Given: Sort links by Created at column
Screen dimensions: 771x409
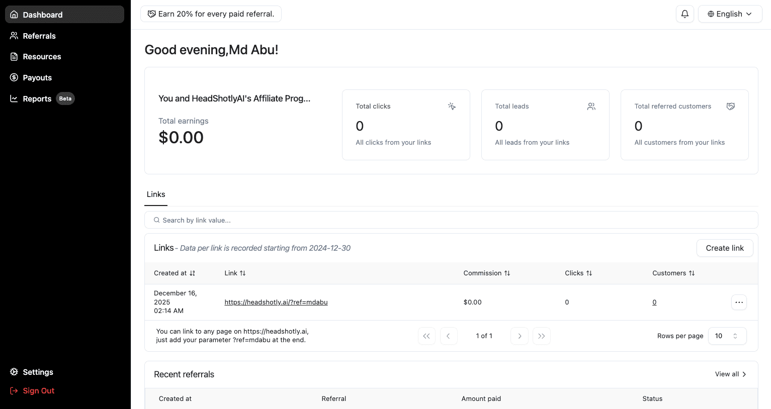Looking at the screenshot, I should coord(175,273).
